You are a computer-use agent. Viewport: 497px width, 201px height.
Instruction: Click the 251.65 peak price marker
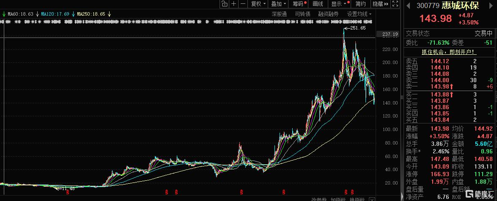[x=358, y=28]
